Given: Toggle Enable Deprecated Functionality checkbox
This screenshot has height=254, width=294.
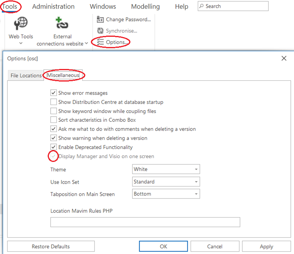Looking at the screenshot, I should [x=53, y=147].
